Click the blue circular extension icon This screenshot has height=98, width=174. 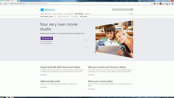(172, 4)
